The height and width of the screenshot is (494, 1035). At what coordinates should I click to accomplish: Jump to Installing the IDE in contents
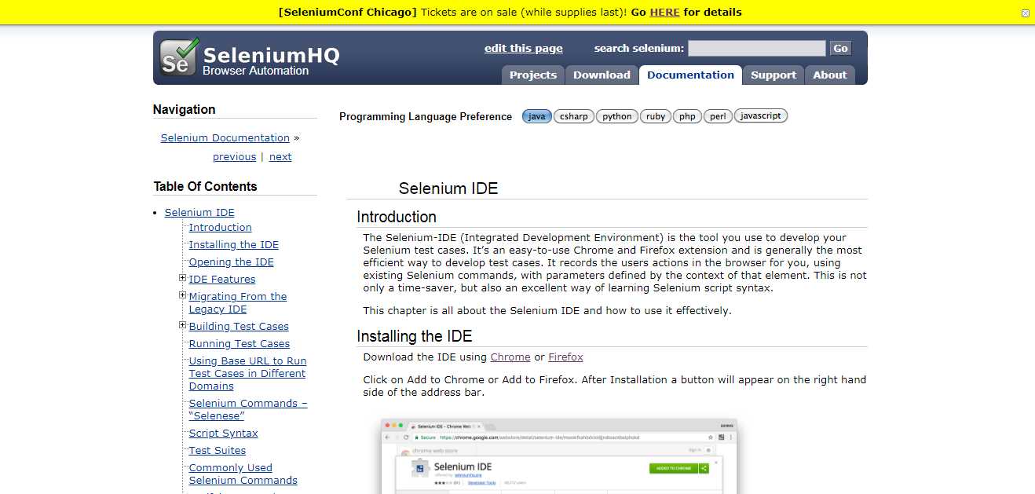(234, 244)
